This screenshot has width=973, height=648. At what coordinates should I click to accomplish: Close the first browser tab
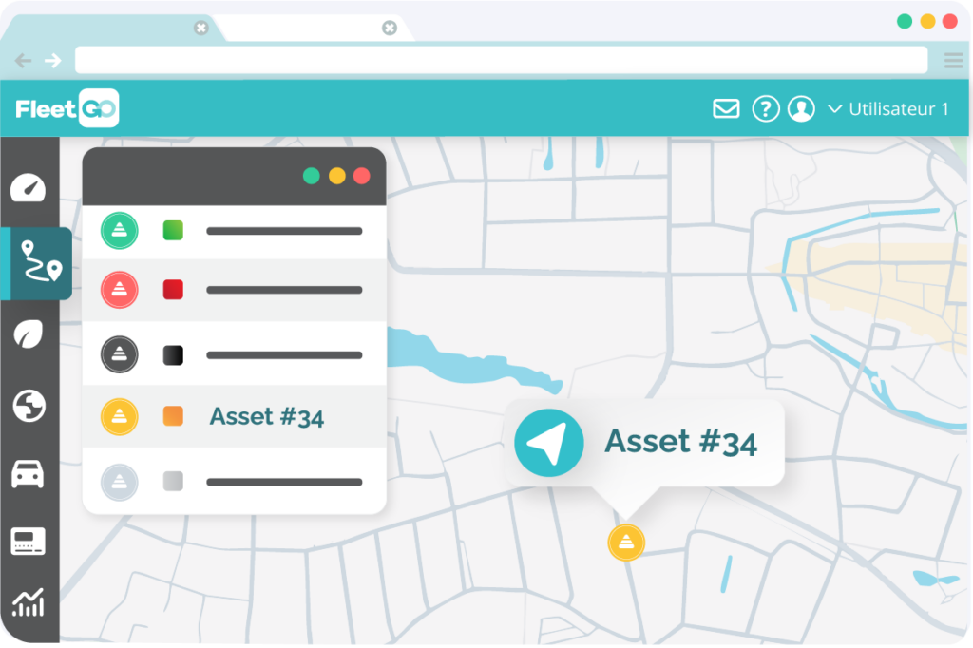[x=201, y=28]
